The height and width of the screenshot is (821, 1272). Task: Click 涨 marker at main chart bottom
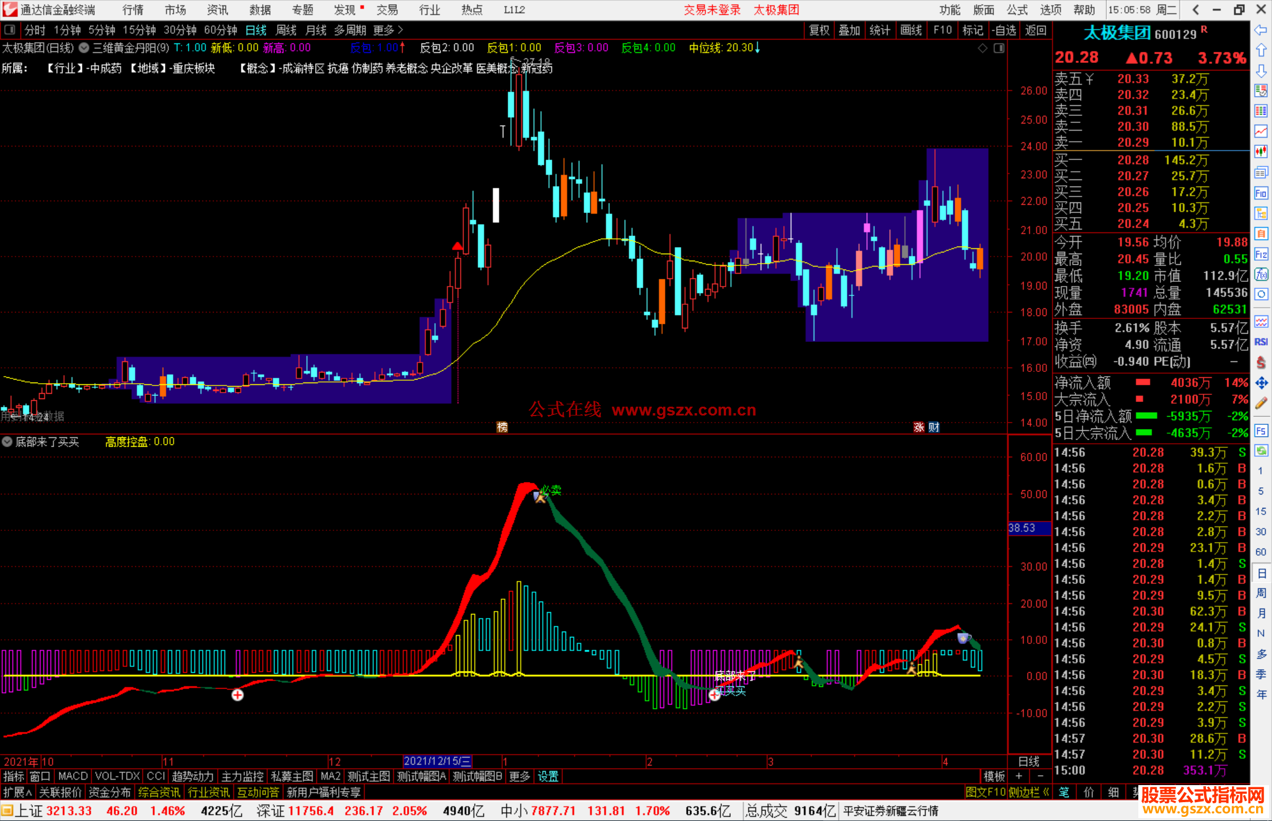[919, 427]
